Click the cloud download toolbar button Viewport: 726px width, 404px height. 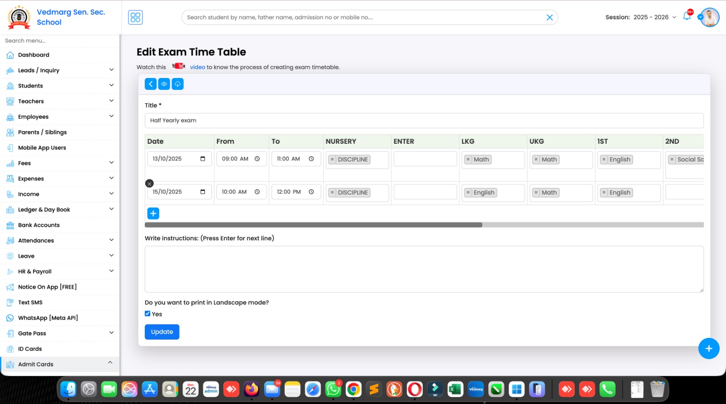(x=178, y=84)
